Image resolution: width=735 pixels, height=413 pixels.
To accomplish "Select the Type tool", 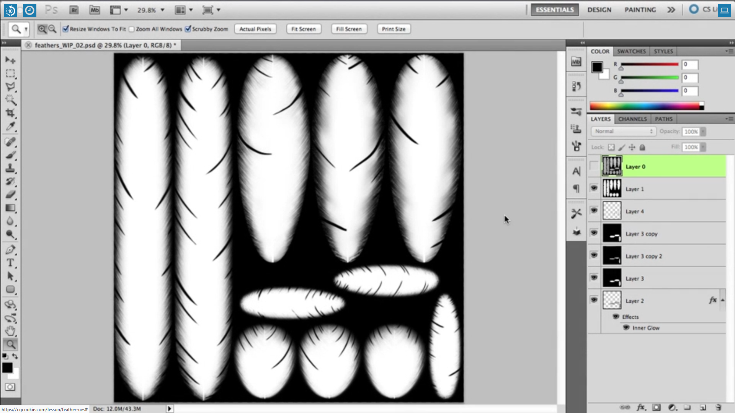I will click(x=10, y=263).
